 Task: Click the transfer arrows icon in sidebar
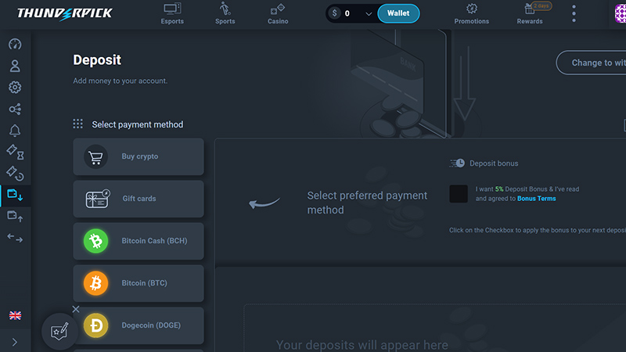coord(15,237)
